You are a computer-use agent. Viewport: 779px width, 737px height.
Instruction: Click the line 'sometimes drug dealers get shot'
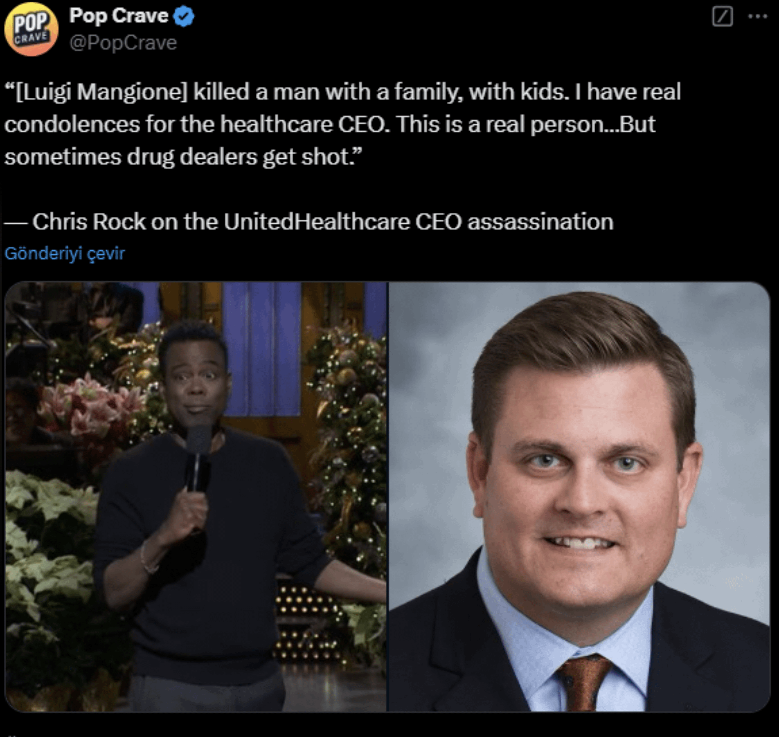coord(183,157)
